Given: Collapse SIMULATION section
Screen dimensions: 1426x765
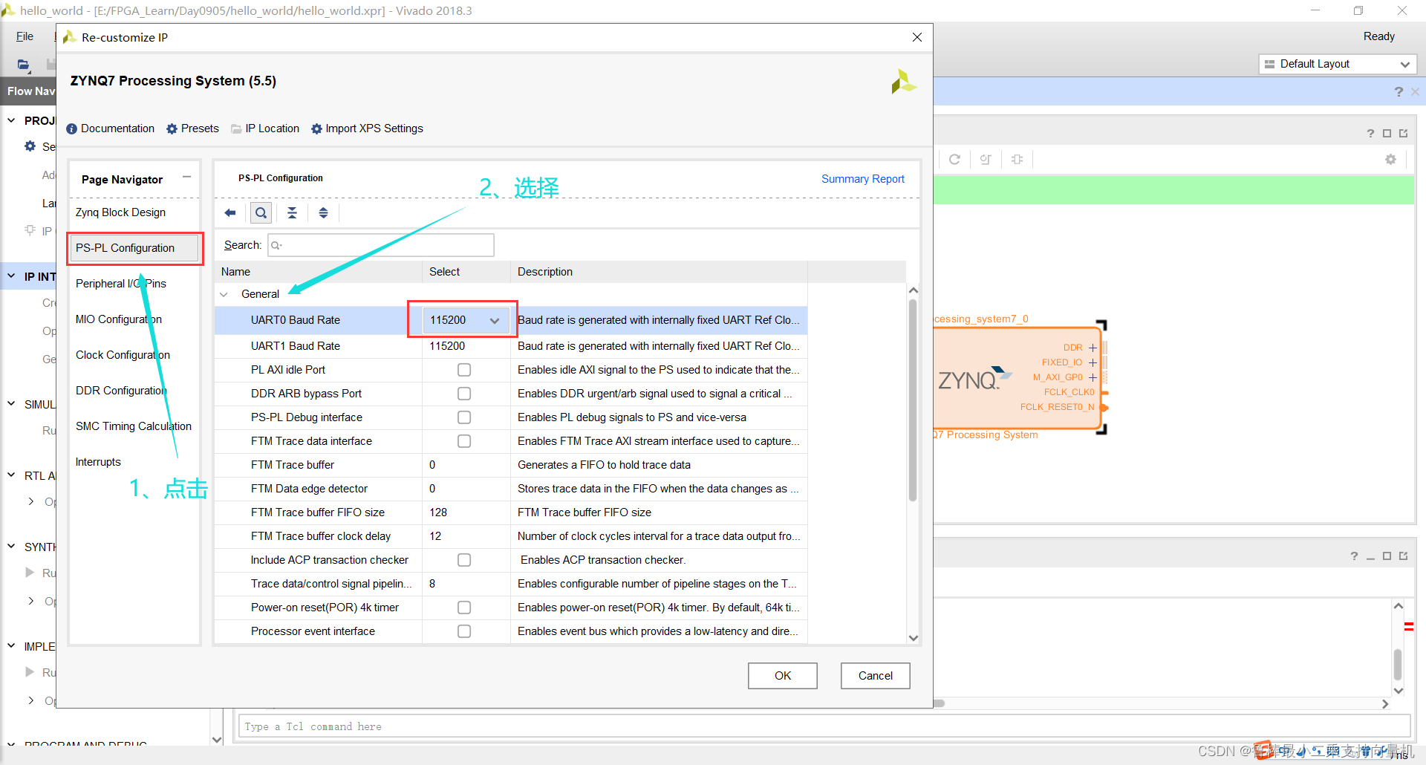Looking at the screenshot, I should [x=11, y=404].
